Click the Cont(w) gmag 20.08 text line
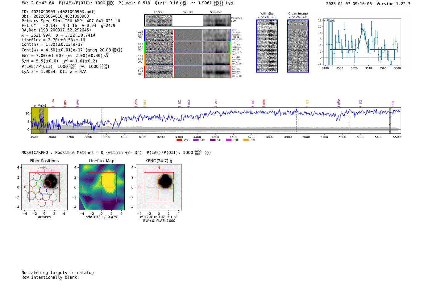 (x=72, y=50)
